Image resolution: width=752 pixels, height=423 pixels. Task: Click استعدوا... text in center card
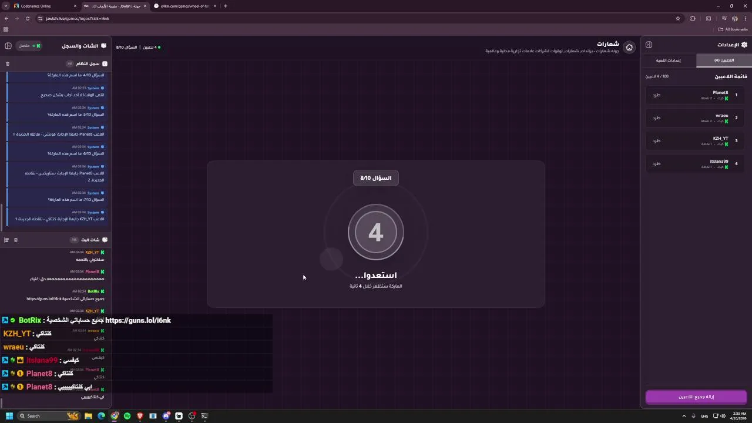tap(376, 275)
